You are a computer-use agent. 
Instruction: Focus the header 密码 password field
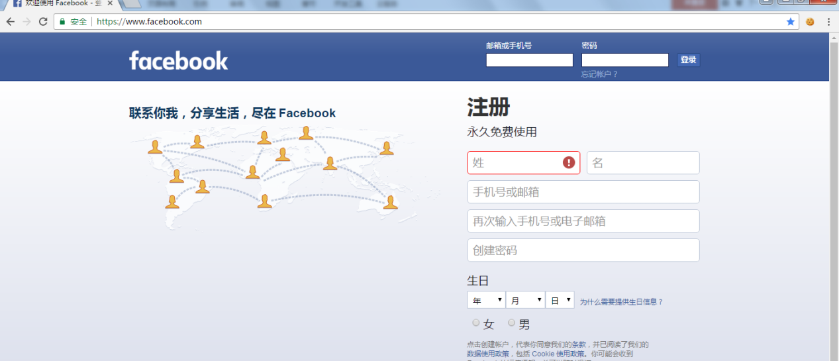coord(625,60)
